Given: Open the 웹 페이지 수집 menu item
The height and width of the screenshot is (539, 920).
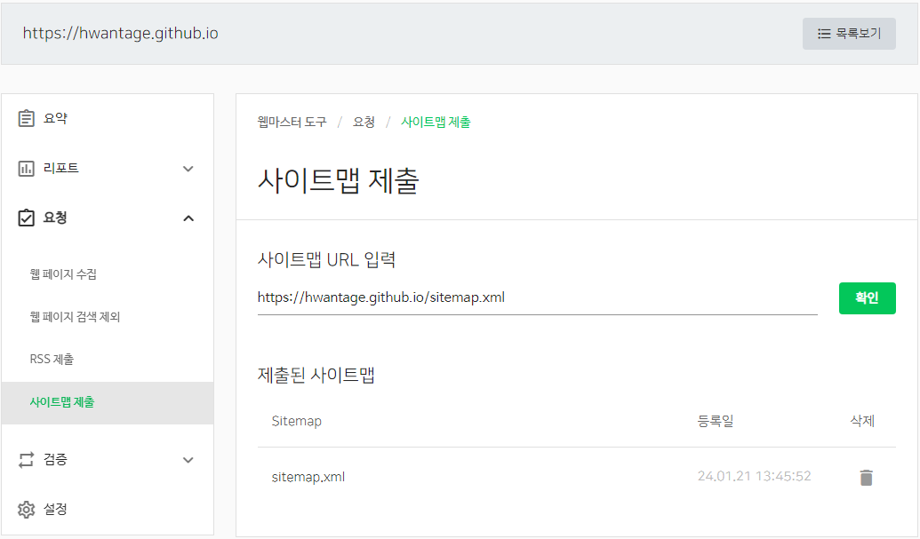Looking at the screenshot, I should [x=63, y=274].
